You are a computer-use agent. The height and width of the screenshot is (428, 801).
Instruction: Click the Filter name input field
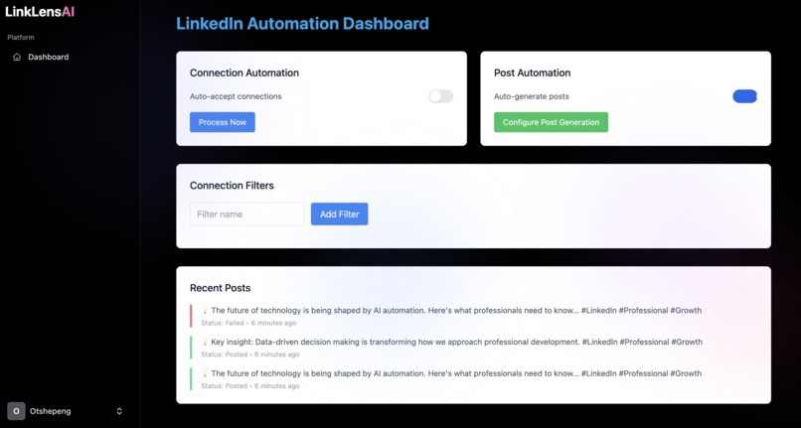(x=246, y=214)
